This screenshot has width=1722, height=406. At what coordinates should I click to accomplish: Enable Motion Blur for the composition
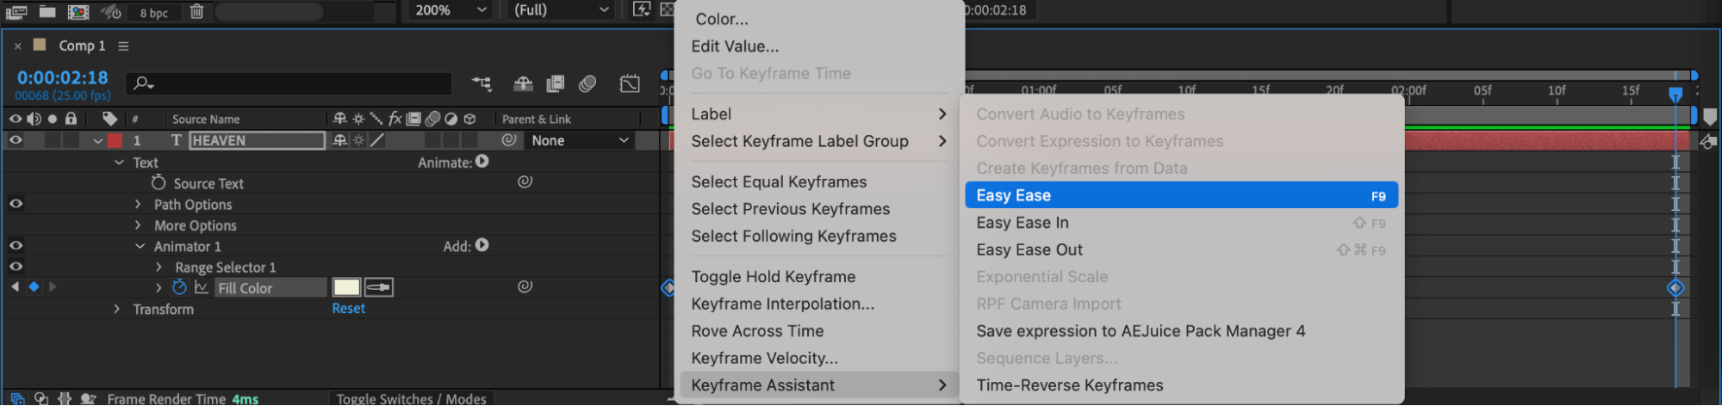pyautogui.click(x=587, y=83)
